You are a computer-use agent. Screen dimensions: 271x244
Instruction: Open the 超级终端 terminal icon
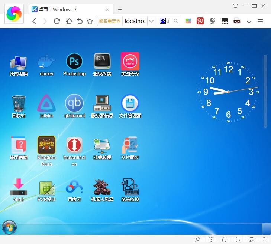click(x=102, y=65)
